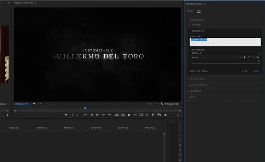Jump to the Out point
The image size is (265, 162).
pos(110,115)
